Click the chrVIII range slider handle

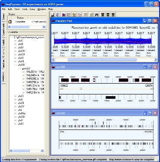[x=81, y=89]
